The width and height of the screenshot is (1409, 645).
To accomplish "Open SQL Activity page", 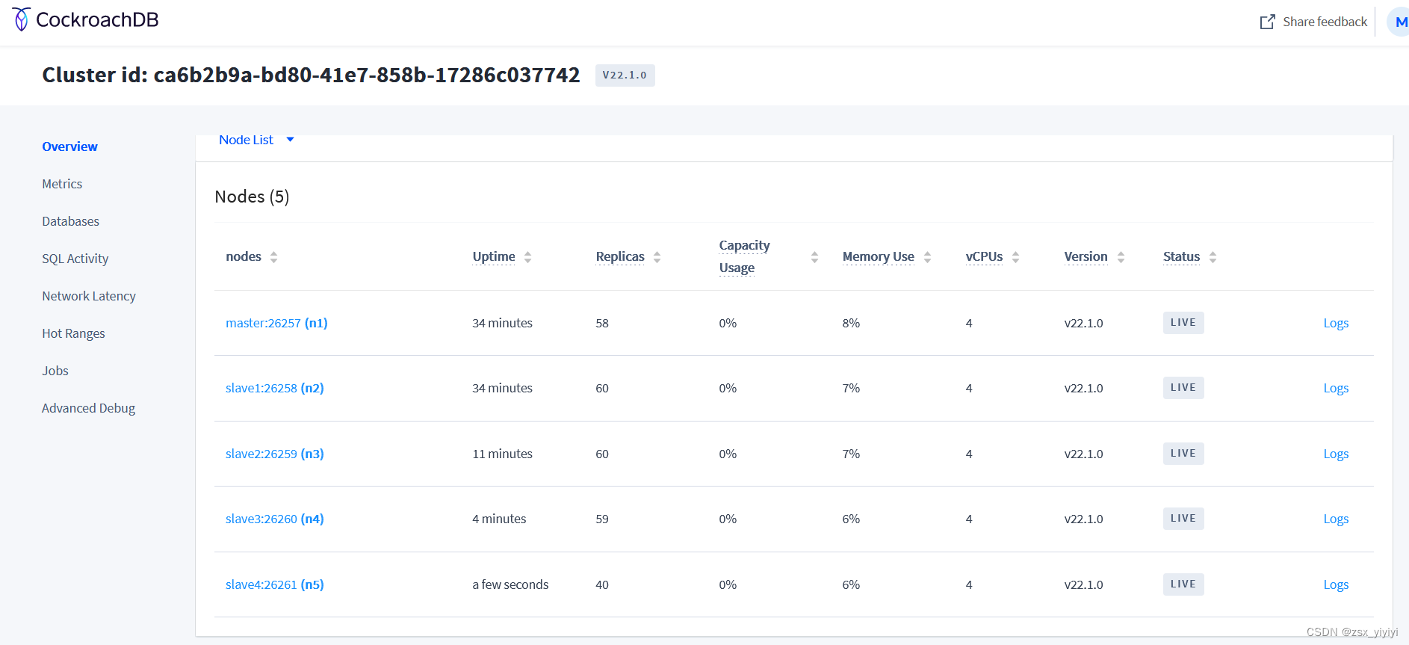I will pos(75,259).
